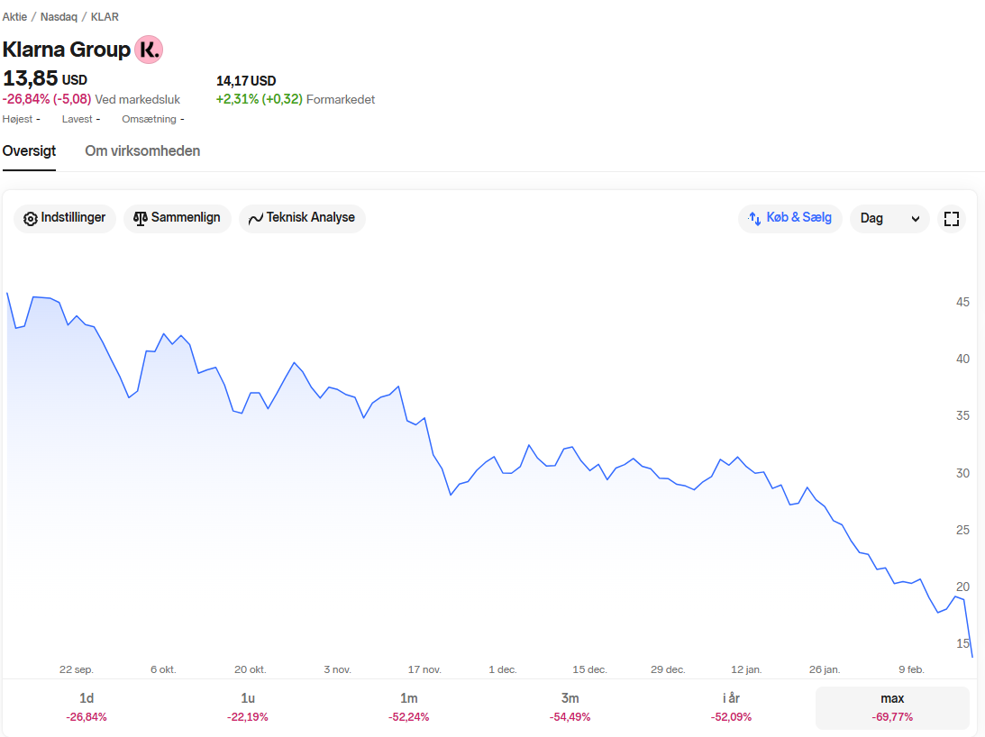Screen dimensions: 985x737
Task: Click the Lavest label
Action: tap(78, 119)
